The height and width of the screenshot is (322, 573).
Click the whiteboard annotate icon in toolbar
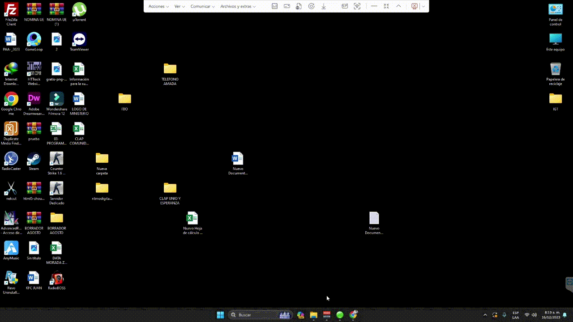[345, 6]
